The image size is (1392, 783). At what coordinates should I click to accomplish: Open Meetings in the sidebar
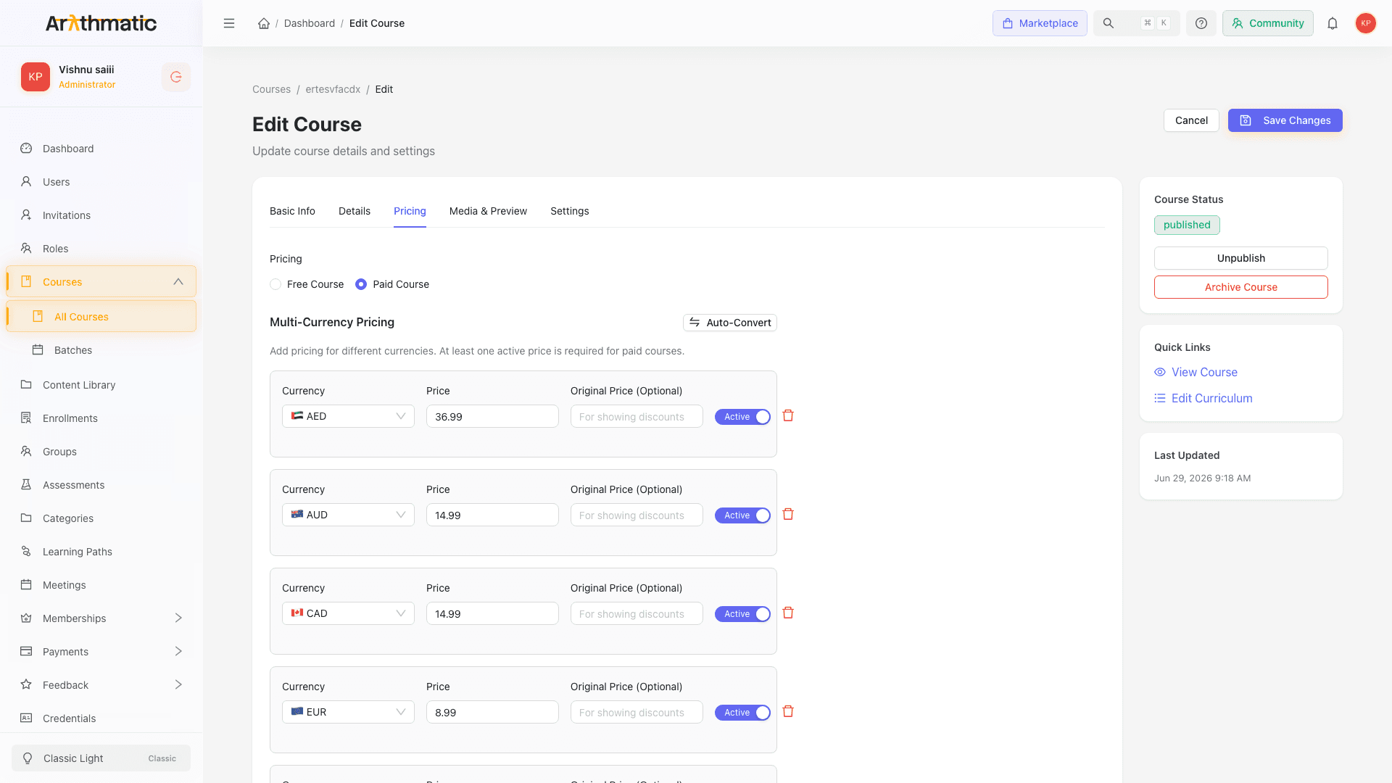101,585
